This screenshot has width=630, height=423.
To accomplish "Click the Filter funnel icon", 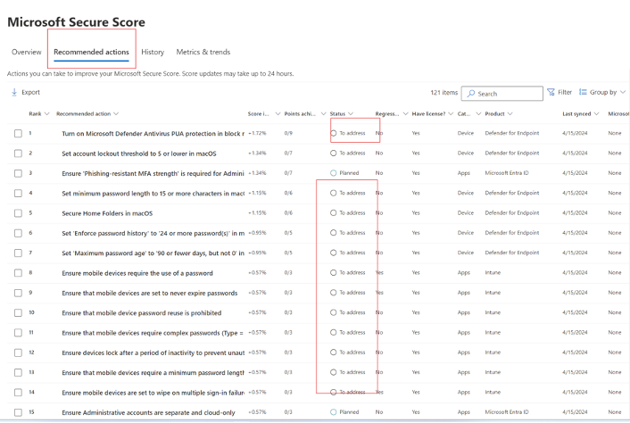I will [551, 92].
